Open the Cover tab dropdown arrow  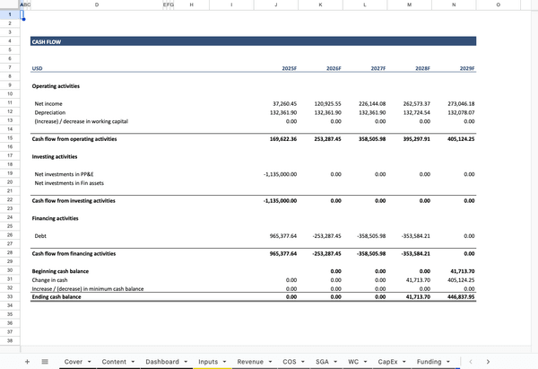point(91,360)
